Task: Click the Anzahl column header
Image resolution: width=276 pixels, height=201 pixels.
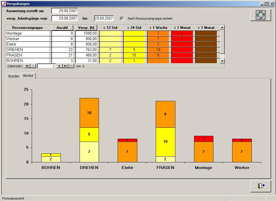Action: coord(62,28)
